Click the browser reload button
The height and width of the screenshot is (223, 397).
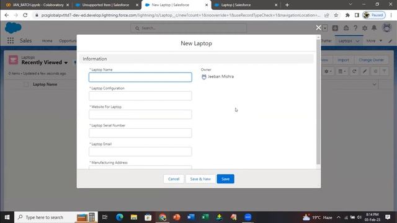point(25,15)
